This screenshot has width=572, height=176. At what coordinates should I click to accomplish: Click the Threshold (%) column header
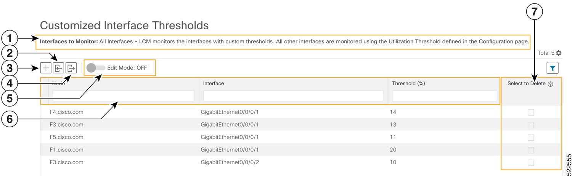[x=408, y=83]
